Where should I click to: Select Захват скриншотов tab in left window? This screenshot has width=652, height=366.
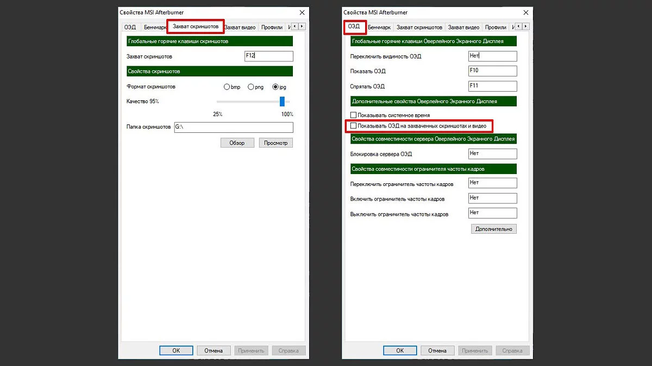point(196,27)
